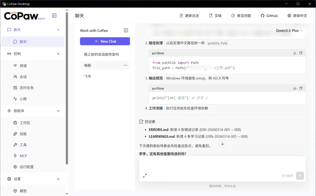Select the 飞书 chat
The width and height of the screenshot is (316, 196).
(105, 76)
